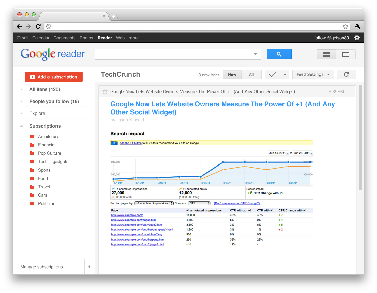Screen dimensions: 377x293
Task: Show only New items
Action: click(x=232, y=75)
